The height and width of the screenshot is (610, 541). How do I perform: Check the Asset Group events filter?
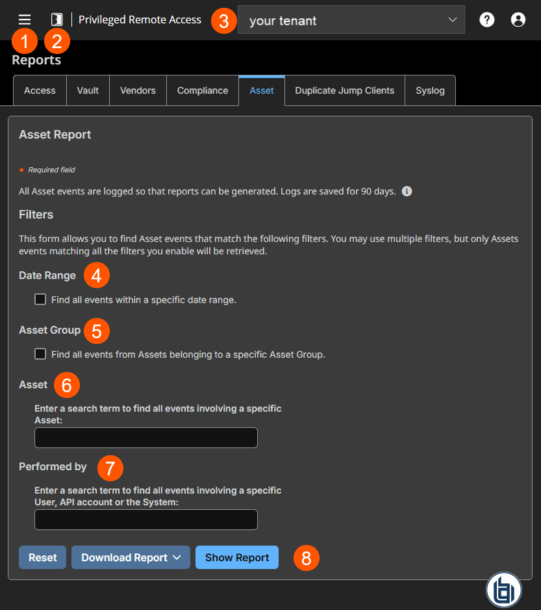coord(40,354)
